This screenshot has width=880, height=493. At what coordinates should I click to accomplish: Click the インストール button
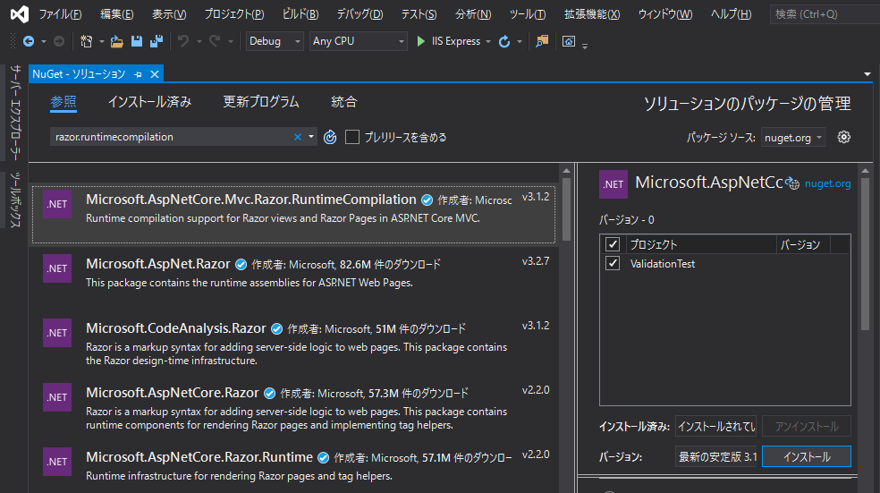pyautogui.click(x=807, y=456)
